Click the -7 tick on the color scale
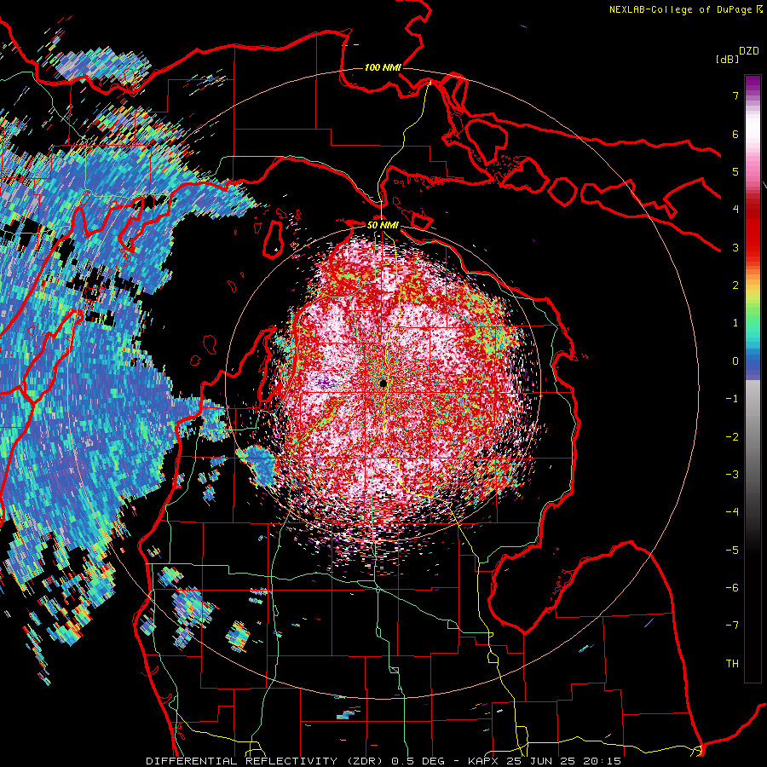This screenshot has width=767, height=767. (x=732, y=626)
